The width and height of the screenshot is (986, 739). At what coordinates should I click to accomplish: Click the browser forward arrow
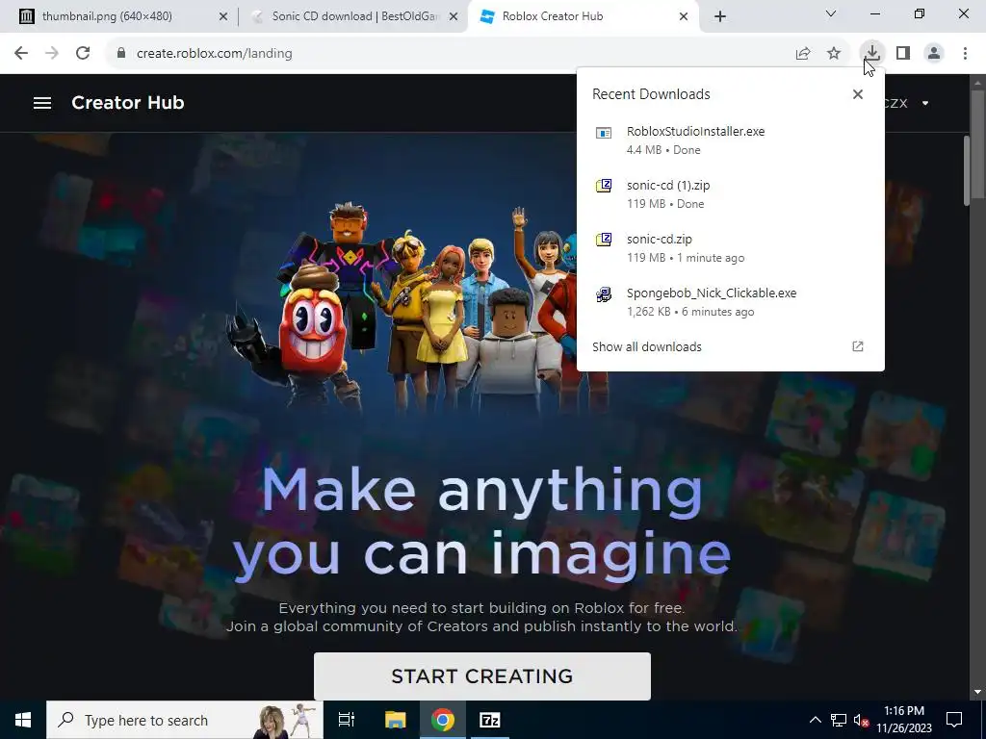tap(52, 54)
